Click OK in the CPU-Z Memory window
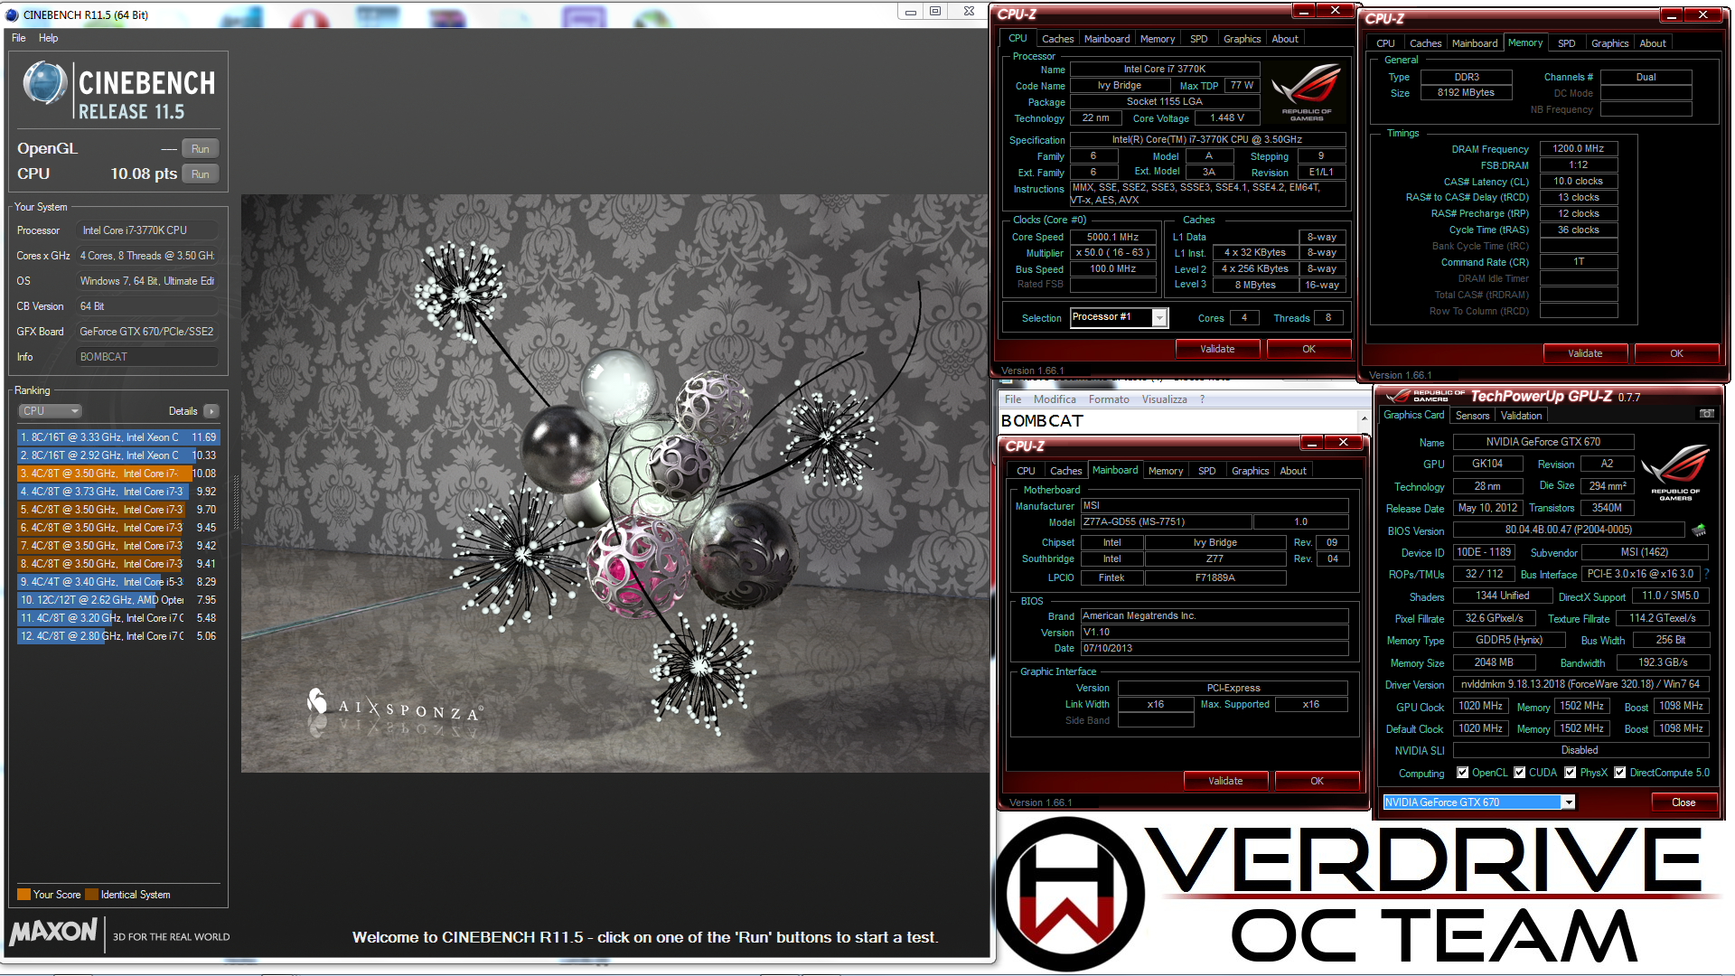The height and width of the screenshot is (976, 1735). 1676,353
